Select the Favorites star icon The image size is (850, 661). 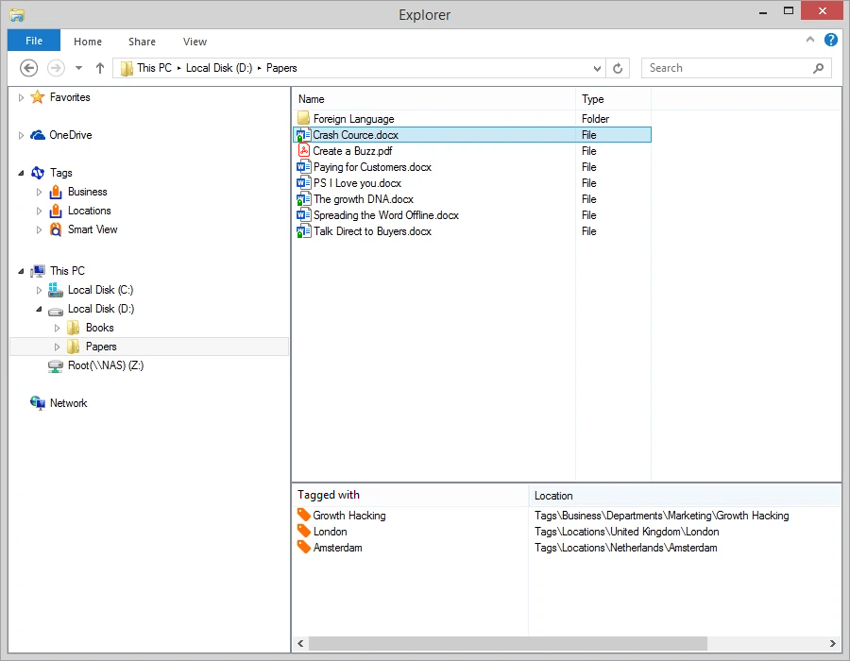(x=38, y=96)
